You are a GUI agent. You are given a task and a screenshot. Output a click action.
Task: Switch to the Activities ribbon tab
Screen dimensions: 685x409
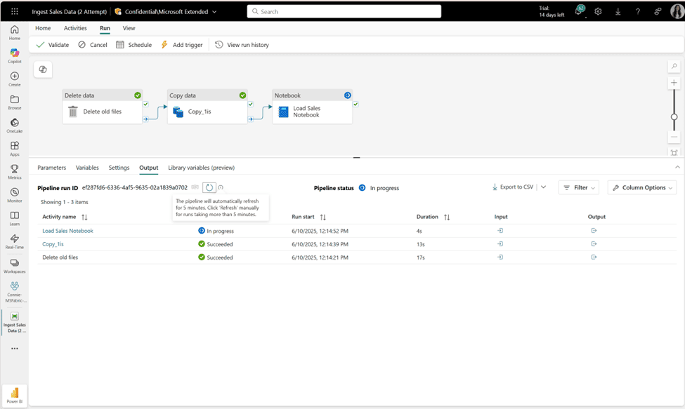pos(75,28)
